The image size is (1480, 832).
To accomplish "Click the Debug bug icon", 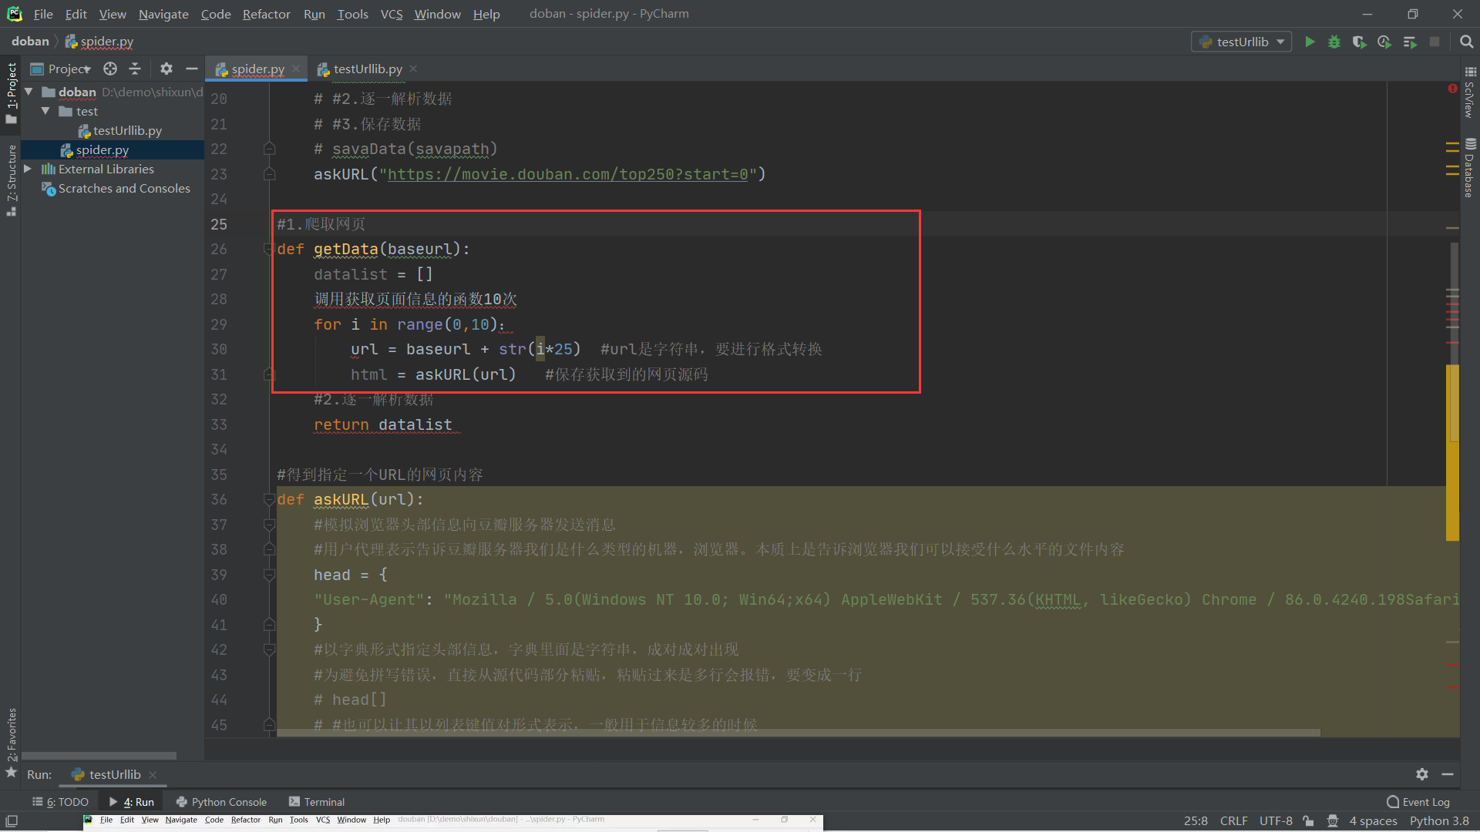I will [1334, 42].
